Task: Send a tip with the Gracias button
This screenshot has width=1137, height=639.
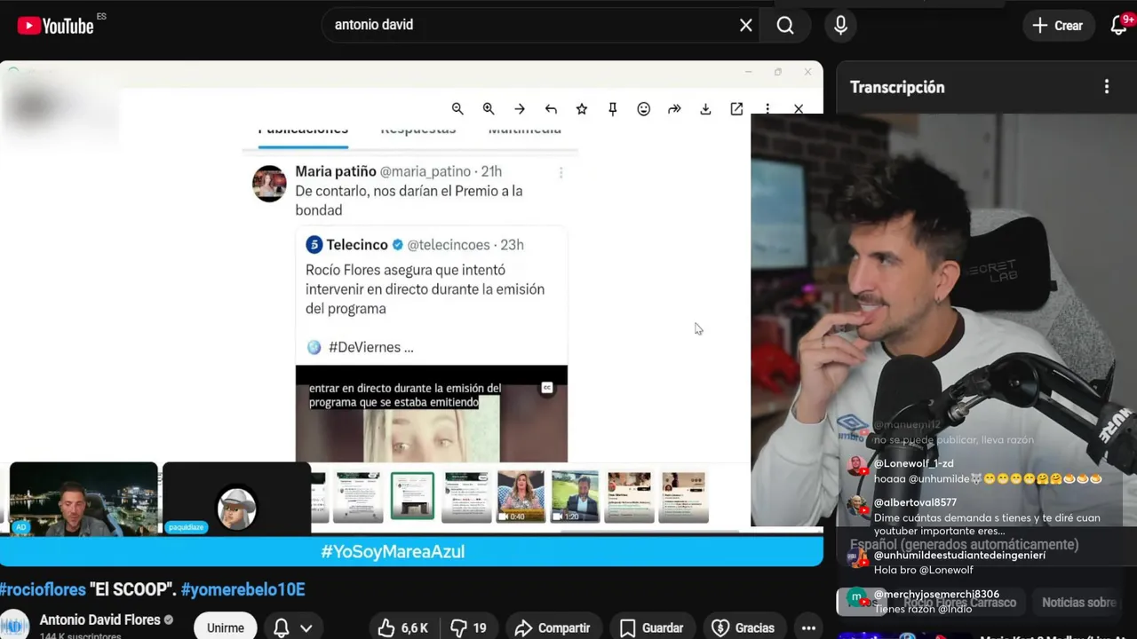Action: (x=743, y=628)
